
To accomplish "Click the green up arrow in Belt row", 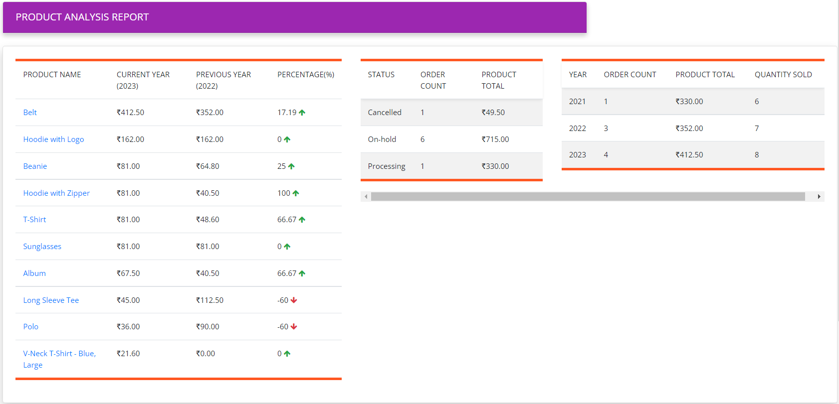I will click(302, 113).
